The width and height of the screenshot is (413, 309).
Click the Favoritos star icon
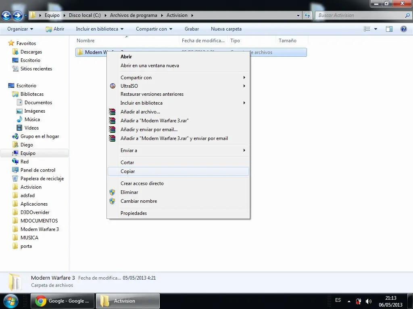pos(11,43)
